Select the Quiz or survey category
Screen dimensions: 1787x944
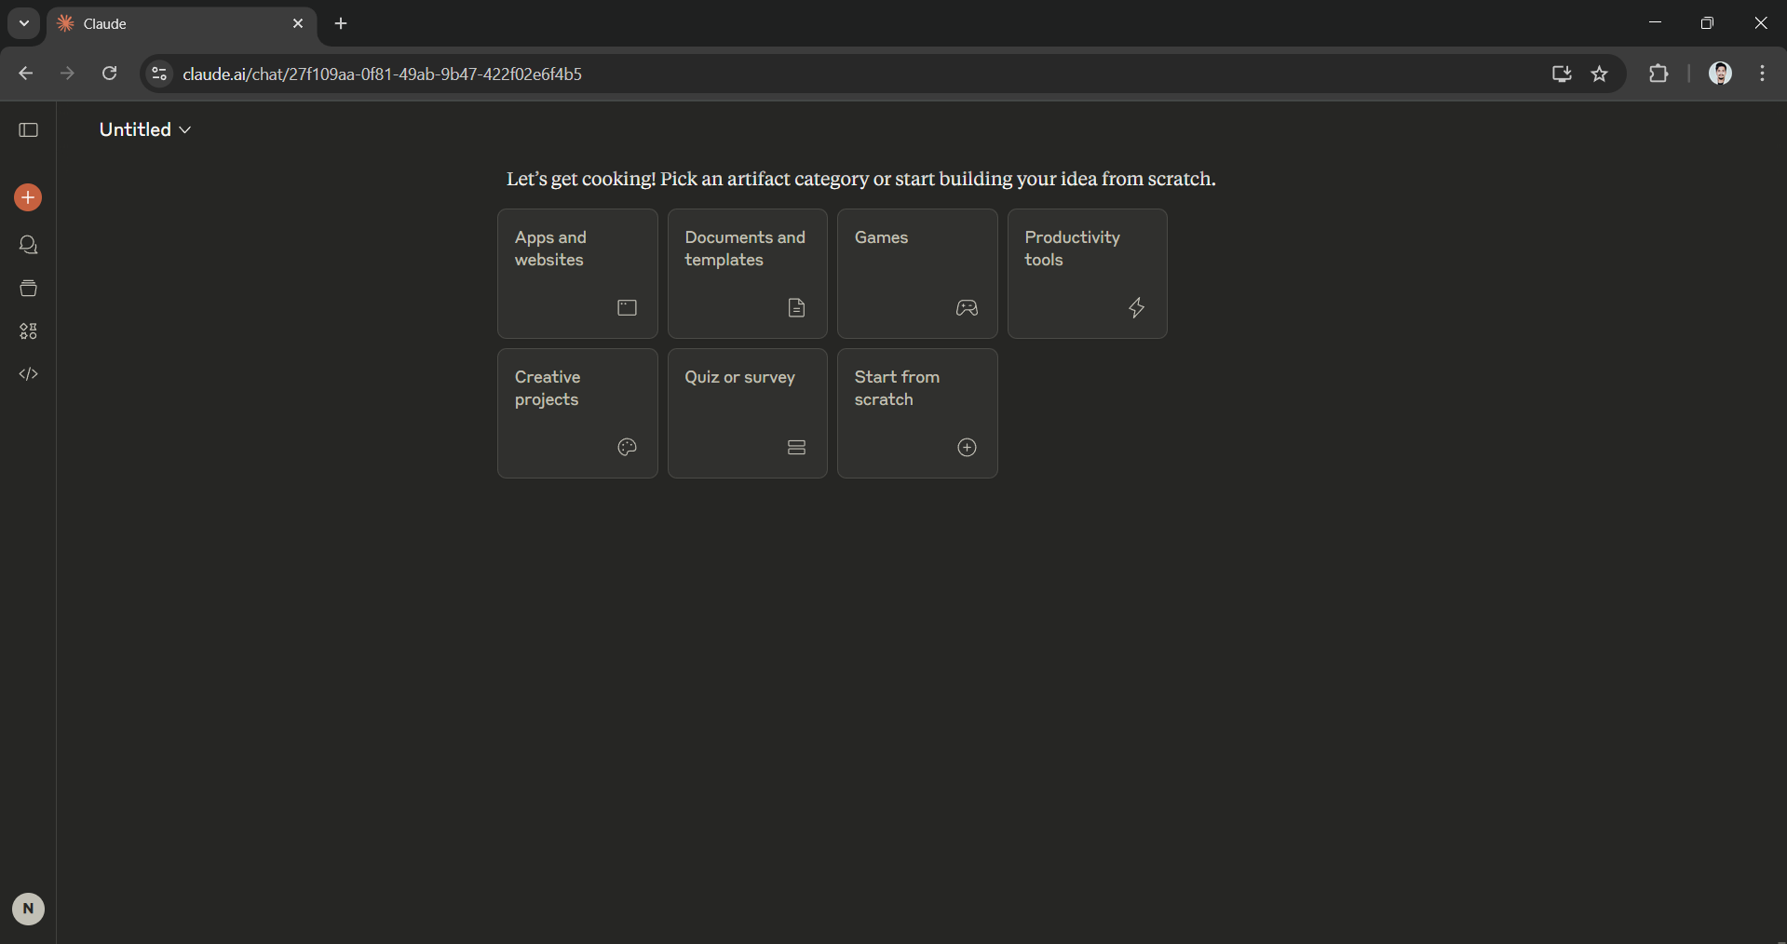click(748, 413)
